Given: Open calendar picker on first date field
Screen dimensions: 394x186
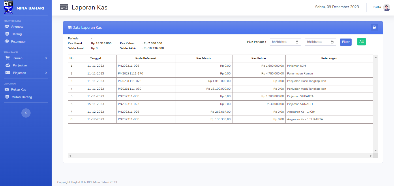Looking at the screenshot, I should [297, 42].
